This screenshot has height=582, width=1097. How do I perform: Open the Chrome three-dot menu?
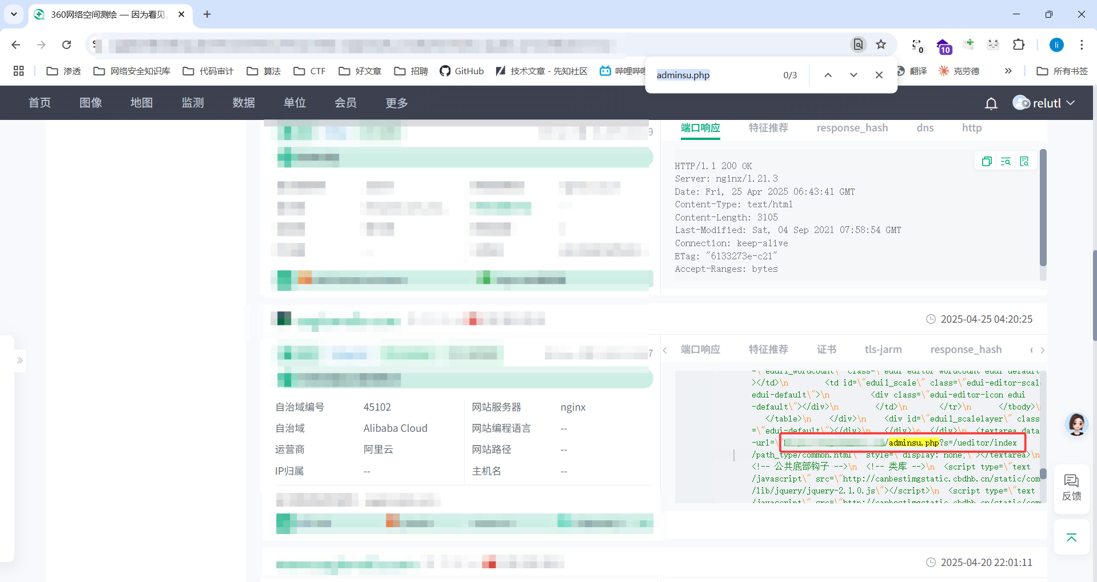click(x=1082, y=45)
